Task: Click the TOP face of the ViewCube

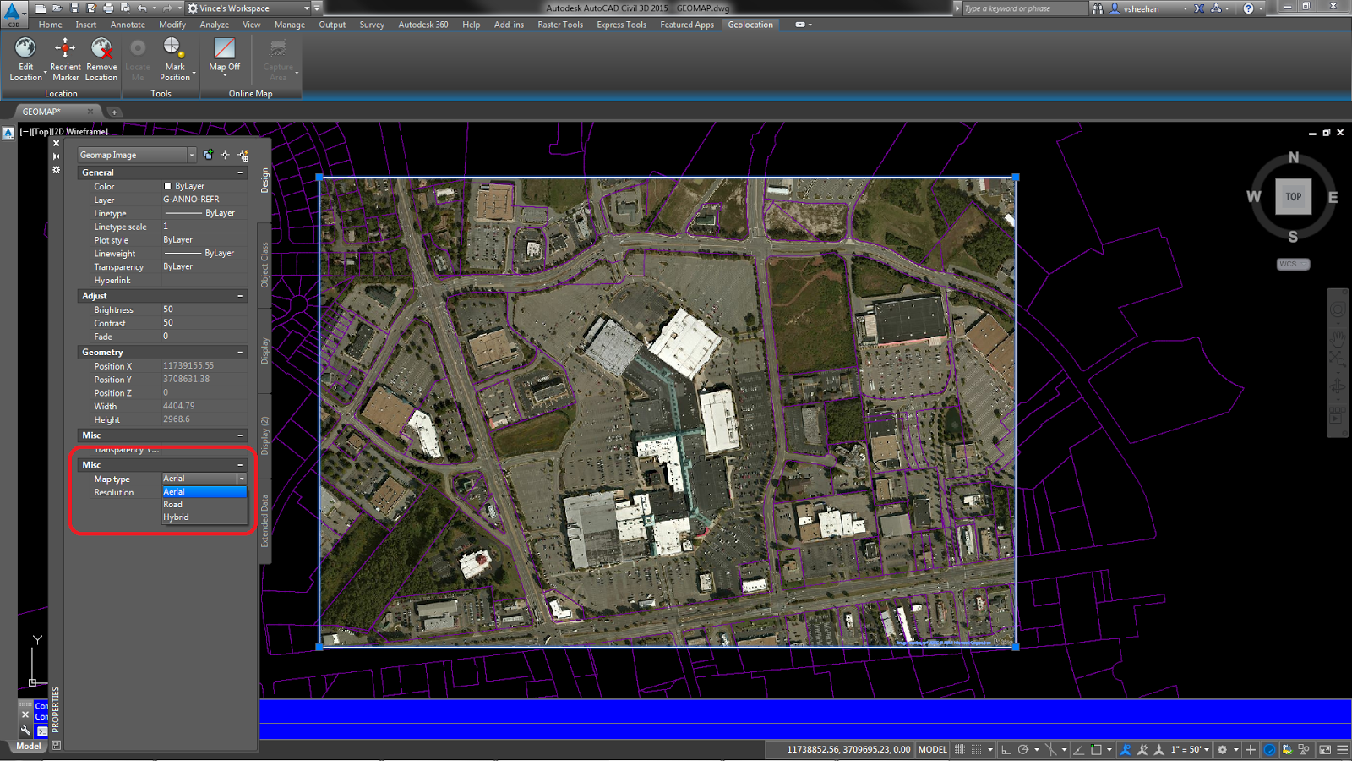Action: 1293,196
